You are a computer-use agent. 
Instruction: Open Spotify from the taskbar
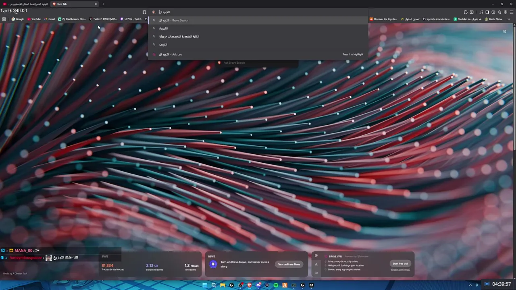coord(276,285)
